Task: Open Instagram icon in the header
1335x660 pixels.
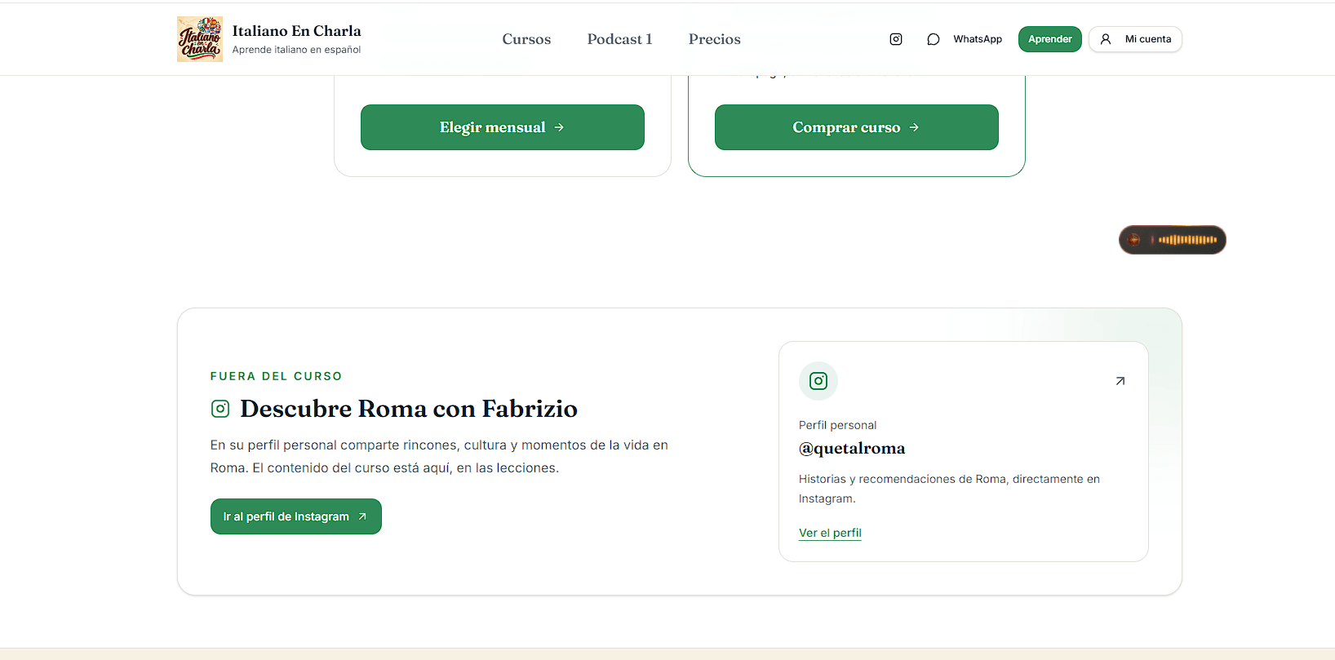Action: [x=896, y=39]
